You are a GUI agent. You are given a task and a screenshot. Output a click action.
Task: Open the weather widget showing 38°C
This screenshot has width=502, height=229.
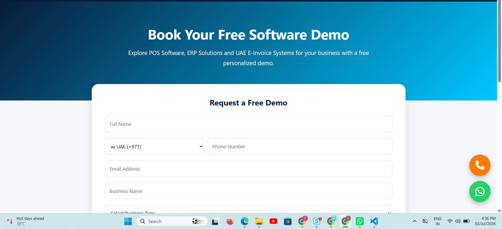[26, 221]
